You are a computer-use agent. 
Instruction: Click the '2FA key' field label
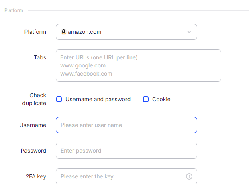pyautogui.click(x=36, y=176)
